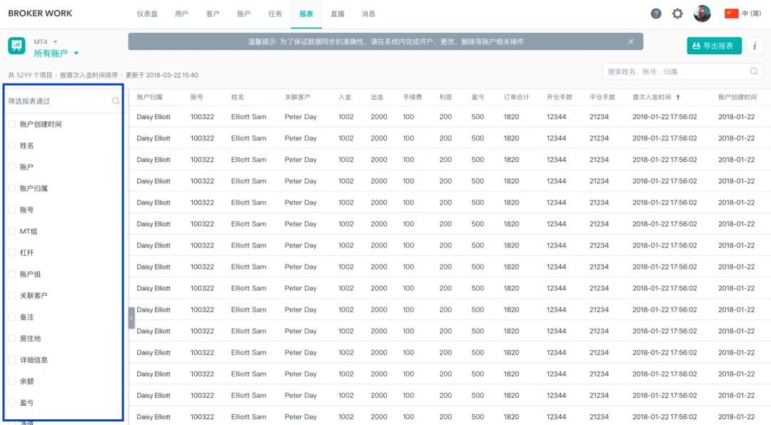Switch to the 客户 tab
The image size is (771, 425).
click(x=213, y=14)
